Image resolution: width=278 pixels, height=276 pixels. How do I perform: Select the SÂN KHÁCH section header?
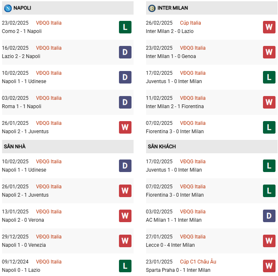coord(162,147)
